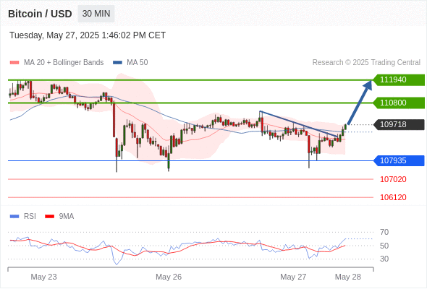Click the May 23 date axis label
This screenshot has height=289, width=427.
(43, 277)
